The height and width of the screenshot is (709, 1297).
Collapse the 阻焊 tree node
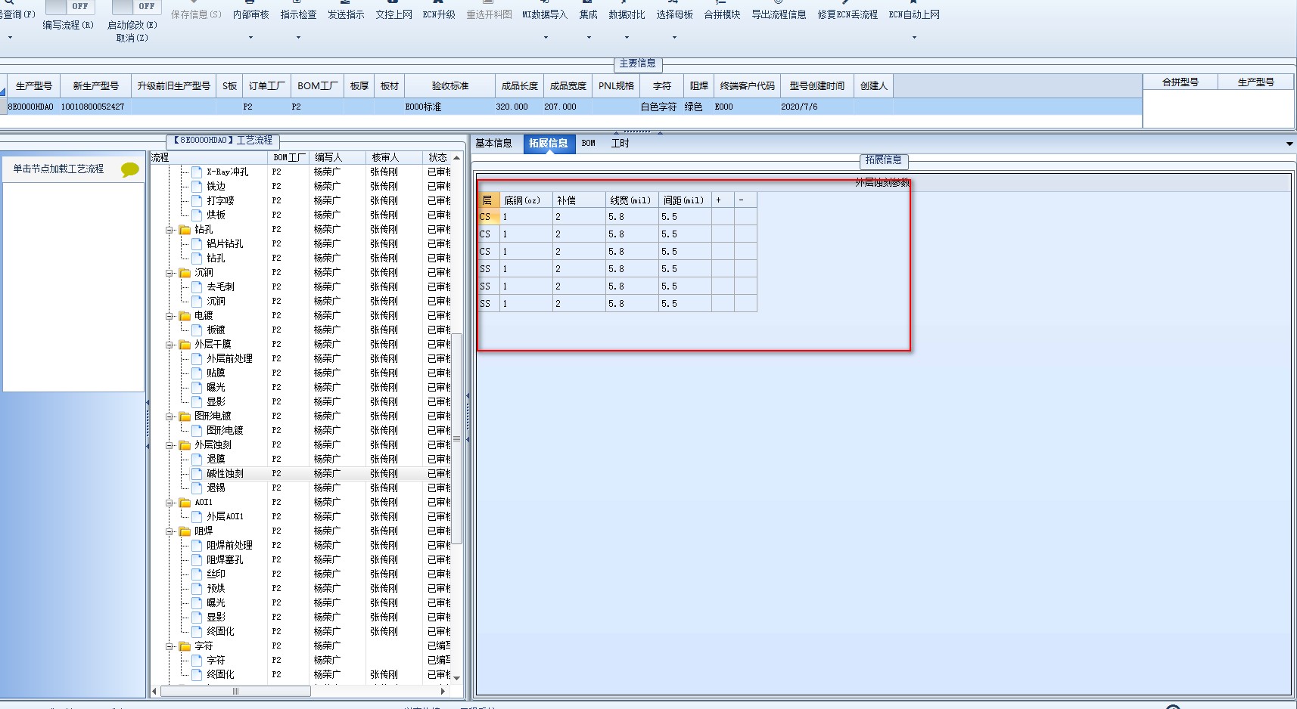pyautogui.click(x=171, y=531)
